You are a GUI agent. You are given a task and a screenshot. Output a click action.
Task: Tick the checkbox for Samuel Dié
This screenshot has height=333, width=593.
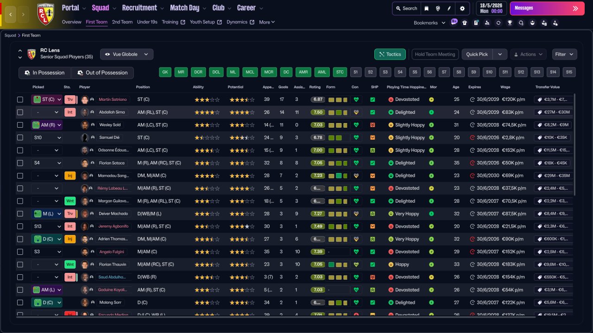pos(20,137)
